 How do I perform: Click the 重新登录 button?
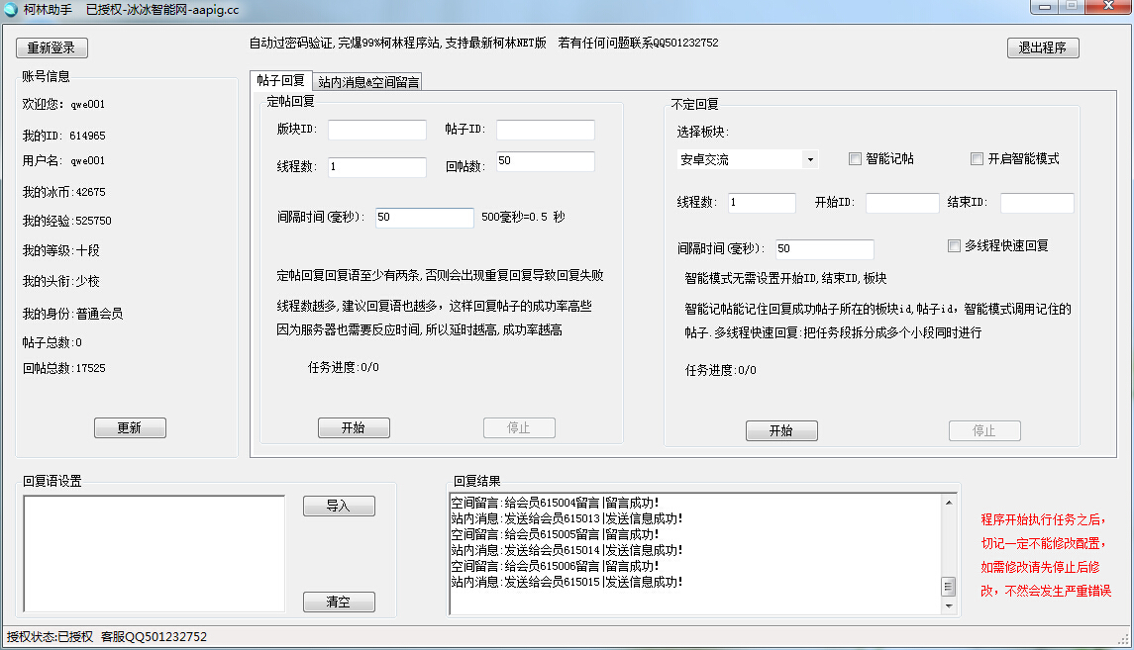coord(52,47)
